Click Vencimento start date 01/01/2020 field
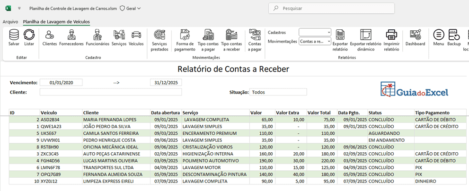Viewport: 469px width, 191px height. tap(62, 82)
